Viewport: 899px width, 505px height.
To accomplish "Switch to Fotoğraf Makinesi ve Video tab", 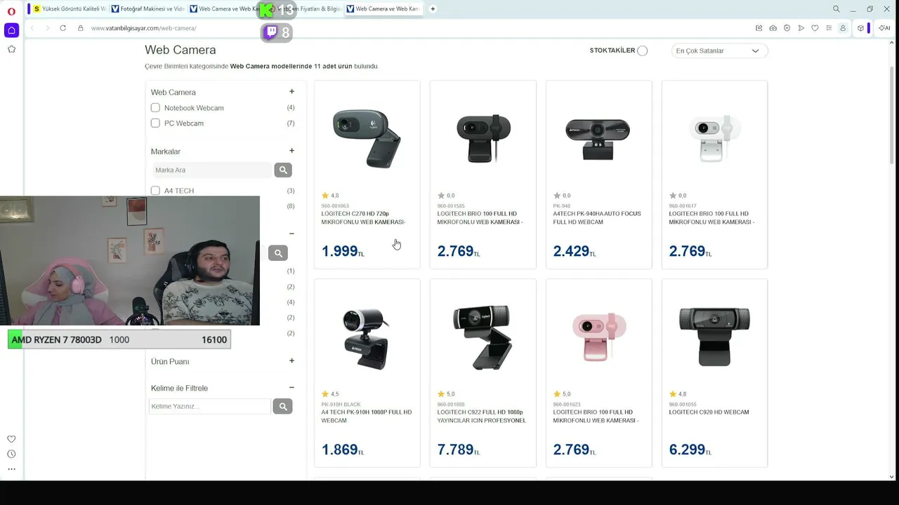I will 147,9.
